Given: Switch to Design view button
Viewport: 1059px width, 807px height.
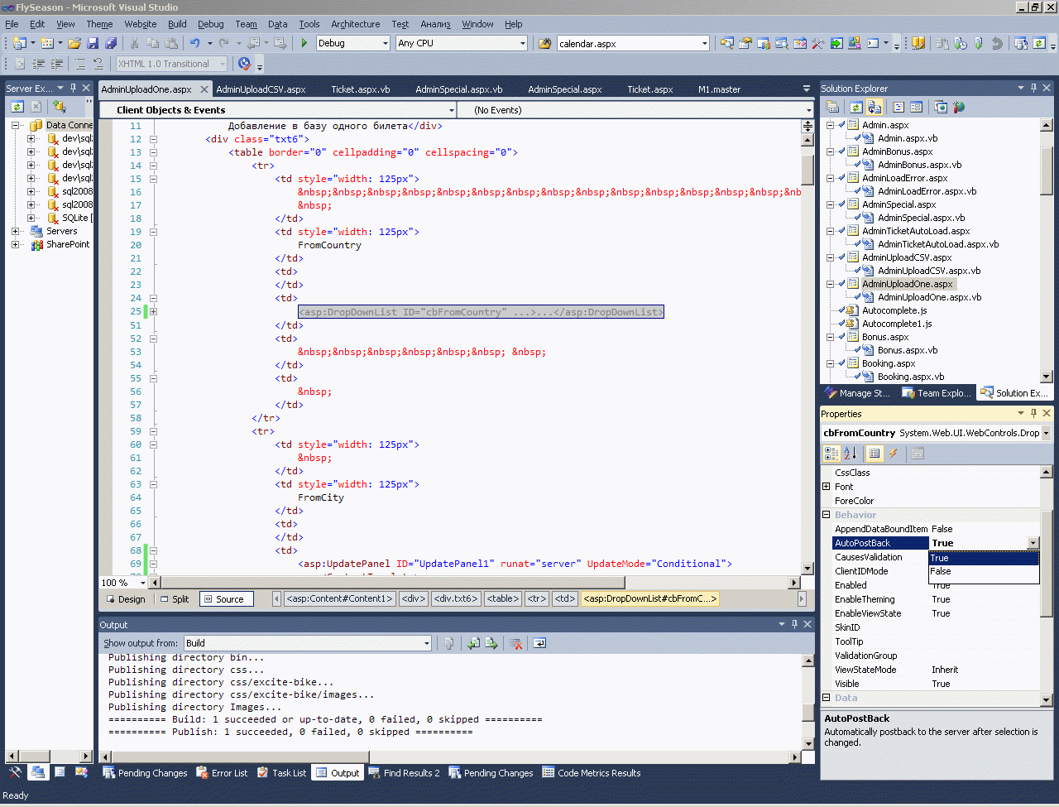Looking at the screenshot, I should click(125, 599).
